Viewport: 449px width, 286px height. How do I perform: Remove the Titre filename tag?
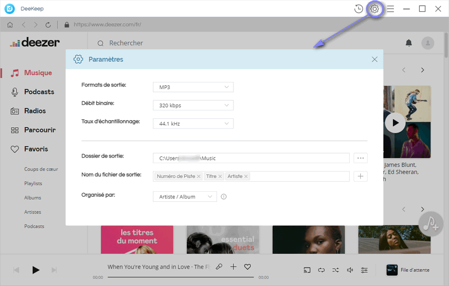(x=220, y=177)
